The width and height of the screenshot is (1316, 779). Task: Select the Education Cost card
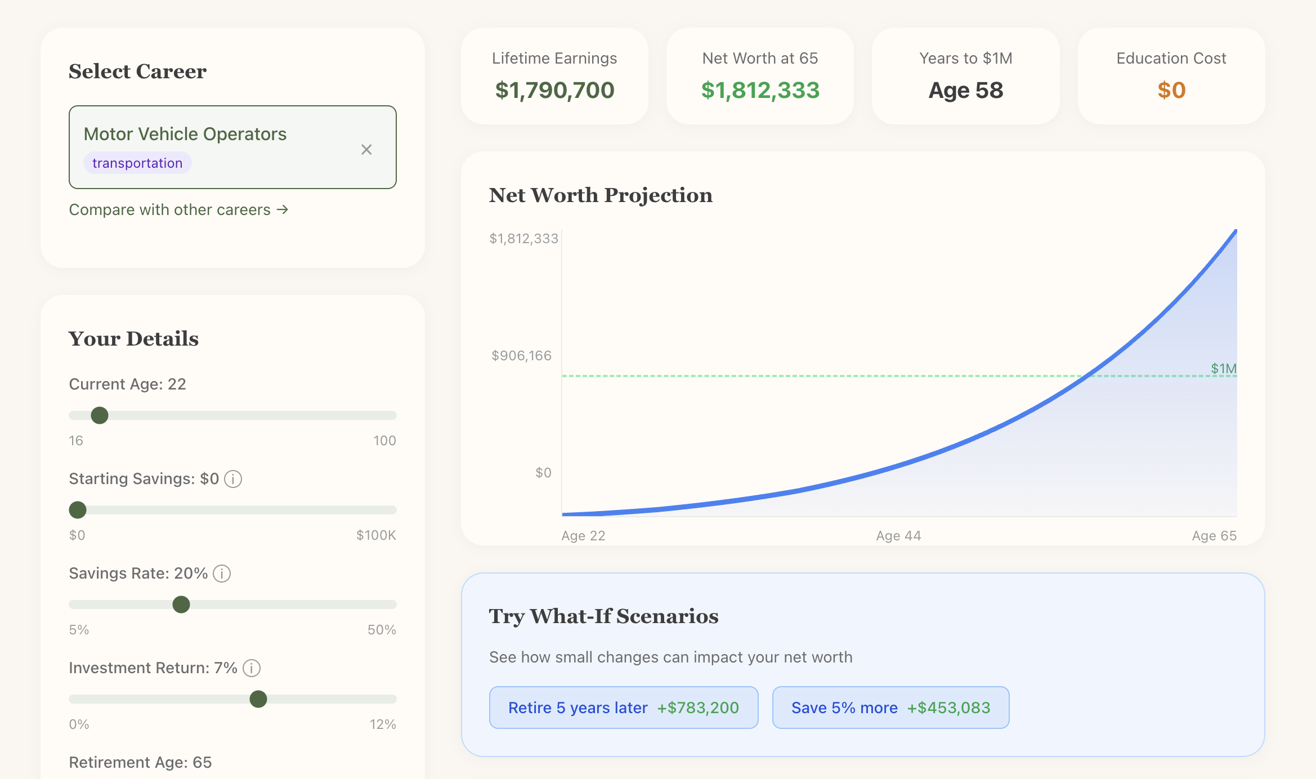[x=1171, y=76]
